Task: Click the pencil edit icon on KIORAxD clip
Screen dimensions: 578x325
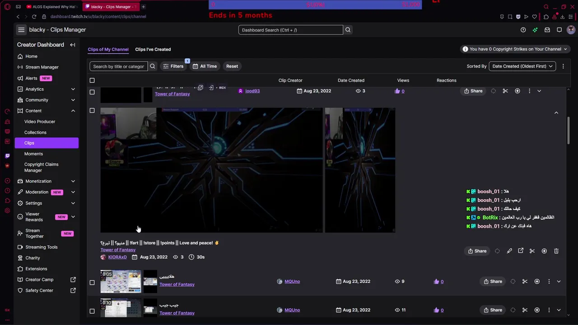Action: point(509,251)
